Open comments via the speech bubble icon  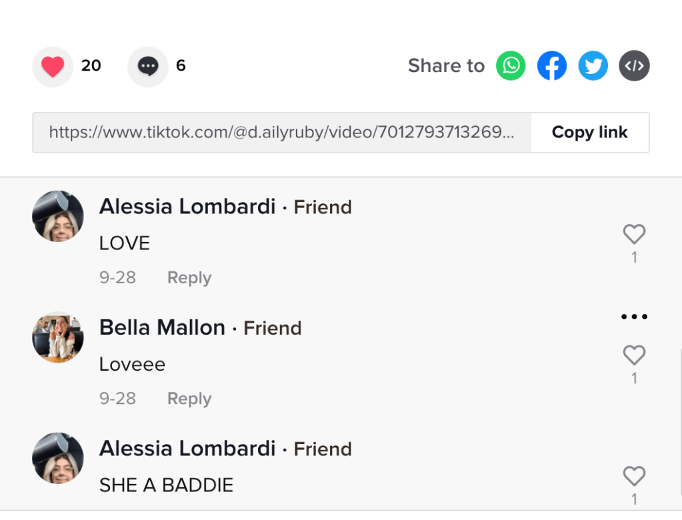point(148,67)
